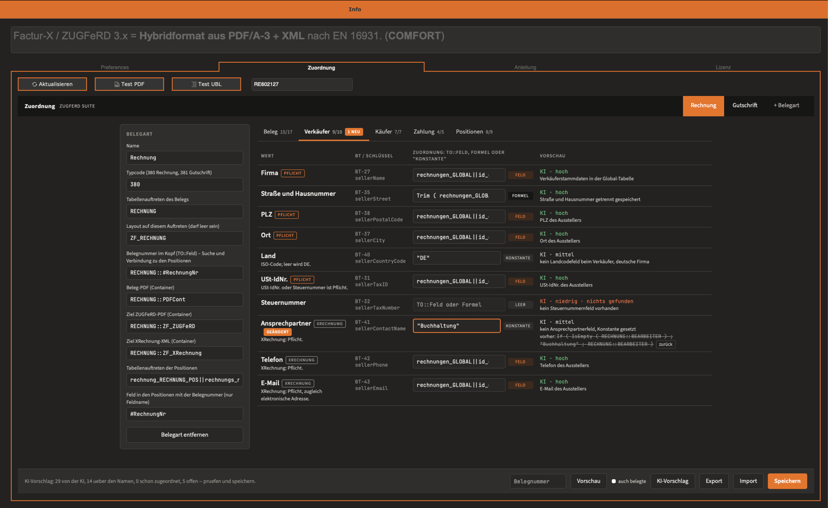Image resolution: width=828 pixels, height=508 pixels.
Task: Click the FORMEL badge for Straße und Hausnummer
Action: pyautogui.click(x=520, y=196)
